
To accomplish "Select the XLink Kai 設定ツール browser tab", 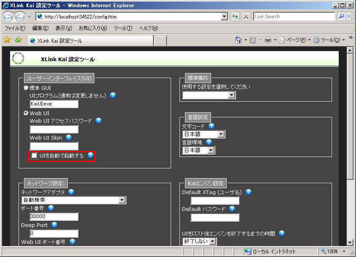I will point(91,41).
